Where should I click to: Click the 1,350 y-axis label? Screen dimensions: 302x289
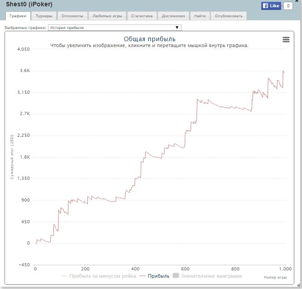coord(24,178)
